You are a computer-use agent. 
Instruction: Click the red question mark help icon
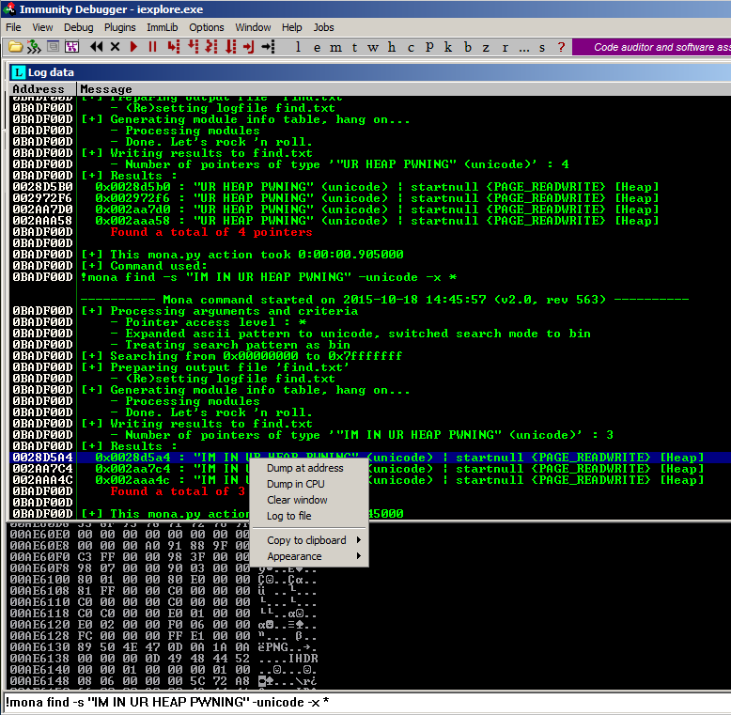(x=561, y=47)
